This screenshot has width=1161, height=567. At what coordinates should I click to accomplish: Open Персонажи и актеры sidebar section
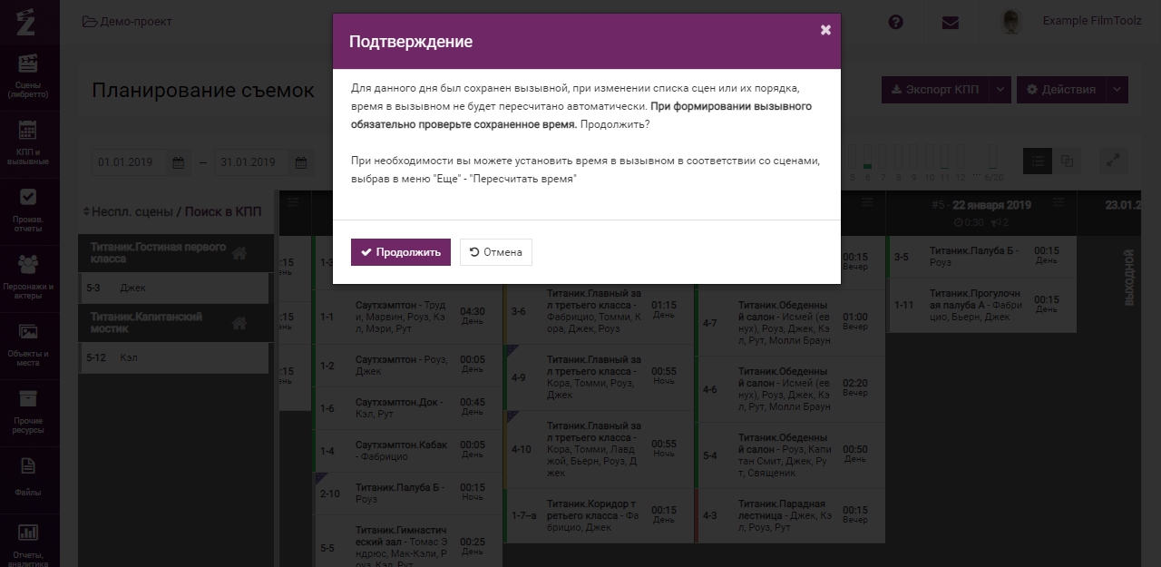[29, 278]
